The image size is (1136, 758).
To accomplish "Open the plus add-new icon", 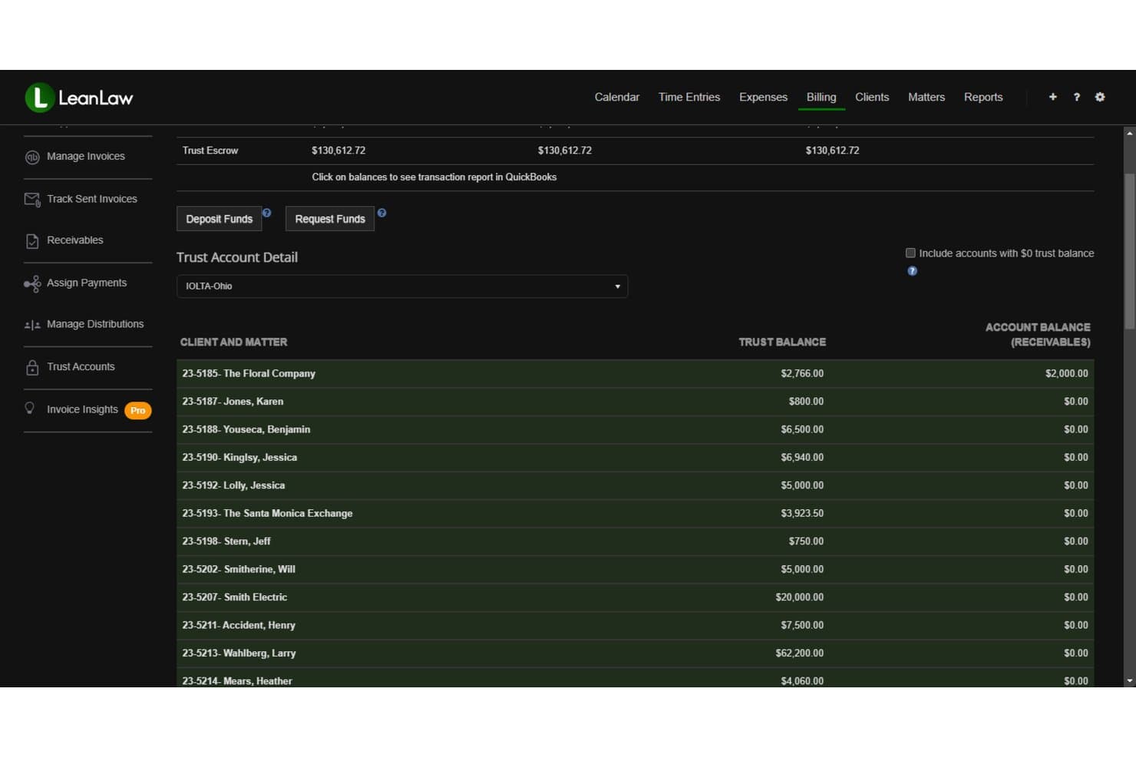I will coord(1052,97).
